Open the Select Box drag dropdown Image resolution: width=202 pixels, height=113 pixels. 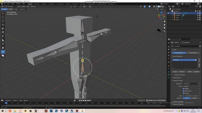coord(23,9)
